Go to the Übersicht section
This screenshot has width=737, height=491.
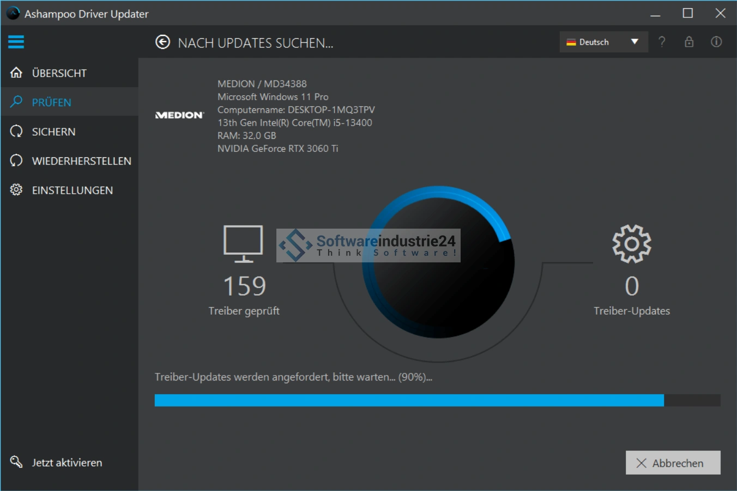click(x=59, y=73)
